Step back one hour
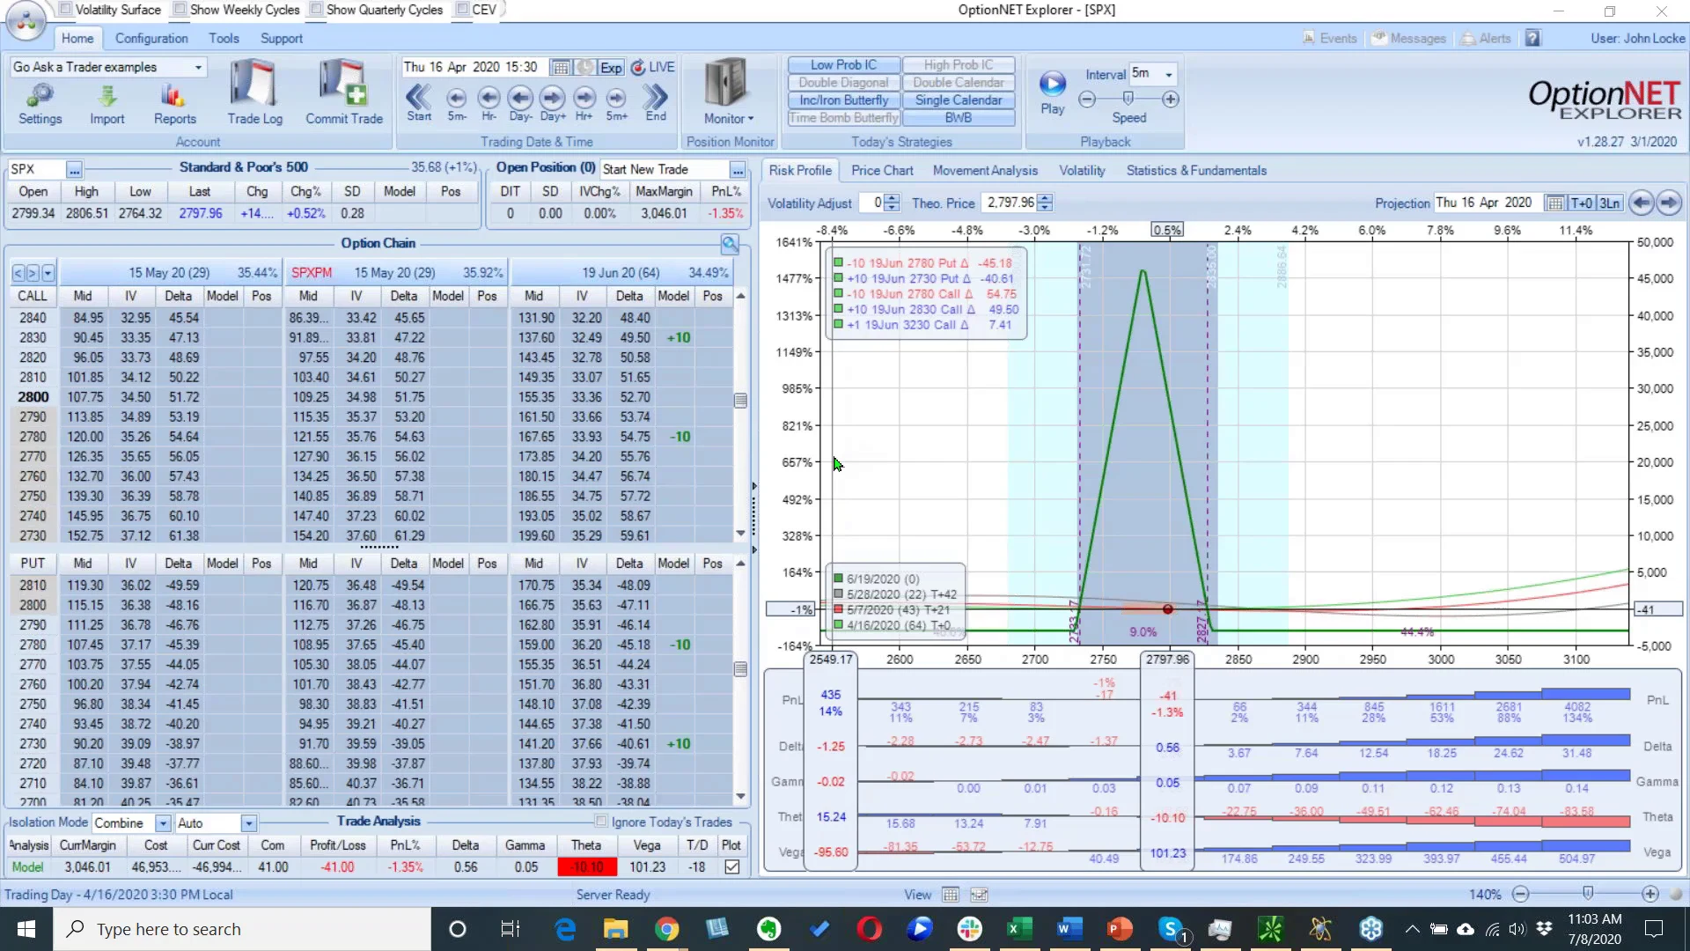This screenshot has width=1690, height=951. [489, 102]
